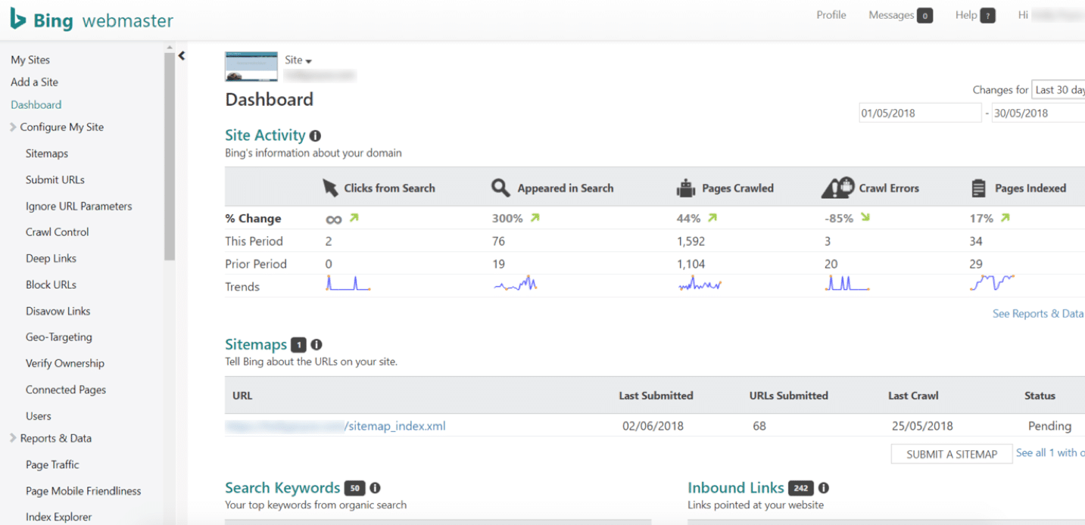Viewport: 1085px width, 525px height.
Task: Click the Appeared in Search trend sparkline
Action: (516, 284)
